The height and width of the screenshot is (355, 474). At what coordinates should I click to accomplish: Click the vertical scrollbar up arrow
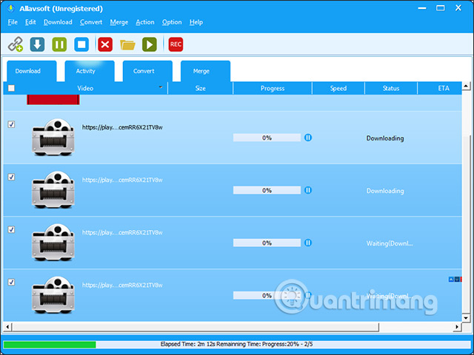click(x=466, y=85)
